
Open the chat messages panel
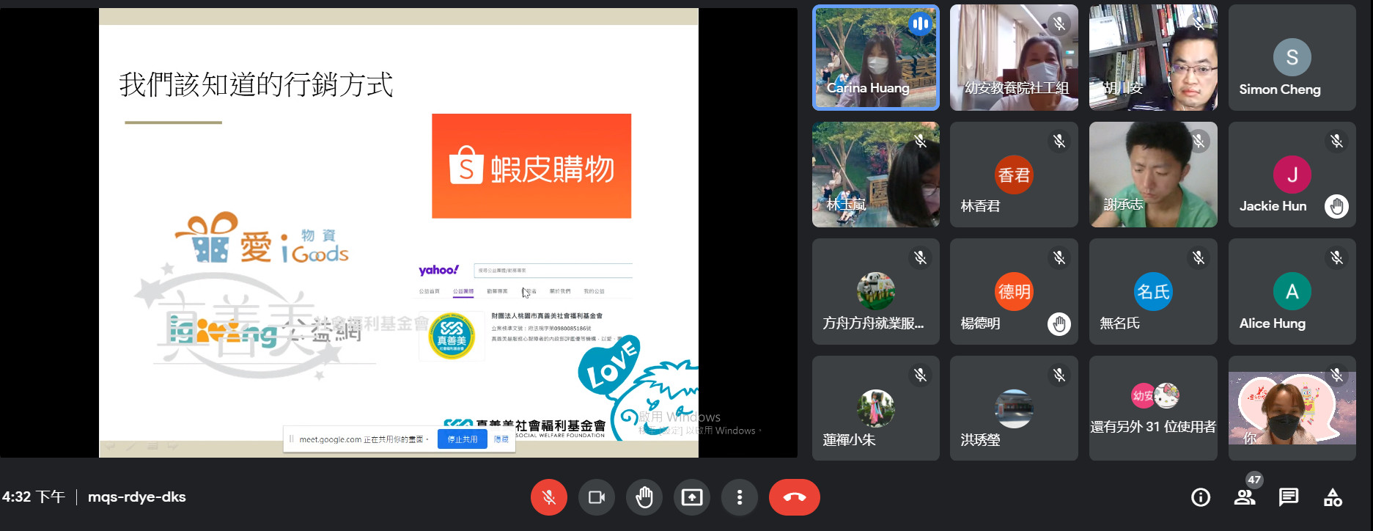[1289, 497]
